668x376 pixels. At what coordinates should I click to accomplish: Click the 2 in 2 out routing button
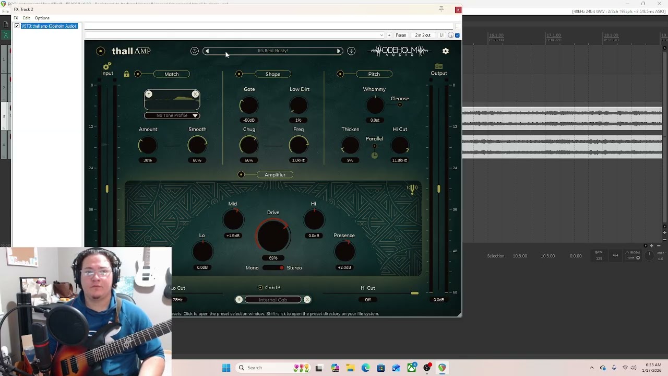[423, 36]
